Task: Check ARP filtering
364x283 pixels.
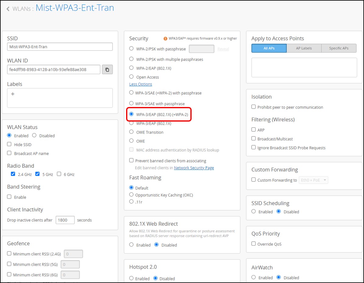Action: click(253, 129)
